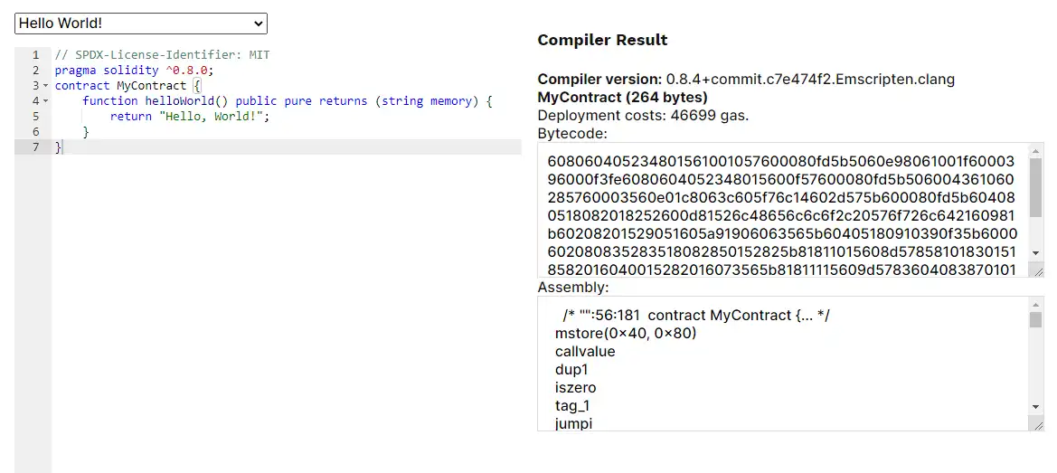This screenshot has width=1057, height=473.
Task: Click inside the Assembly text area
Action: [778, 371]
